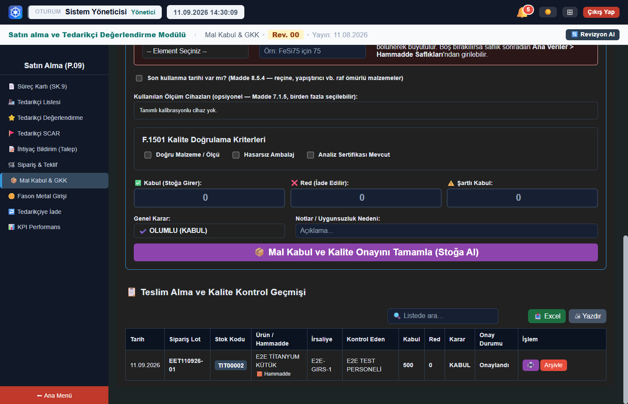Click the Listede ara search field
The height and width of the screenshot is (404, 628).
(443, 316)
